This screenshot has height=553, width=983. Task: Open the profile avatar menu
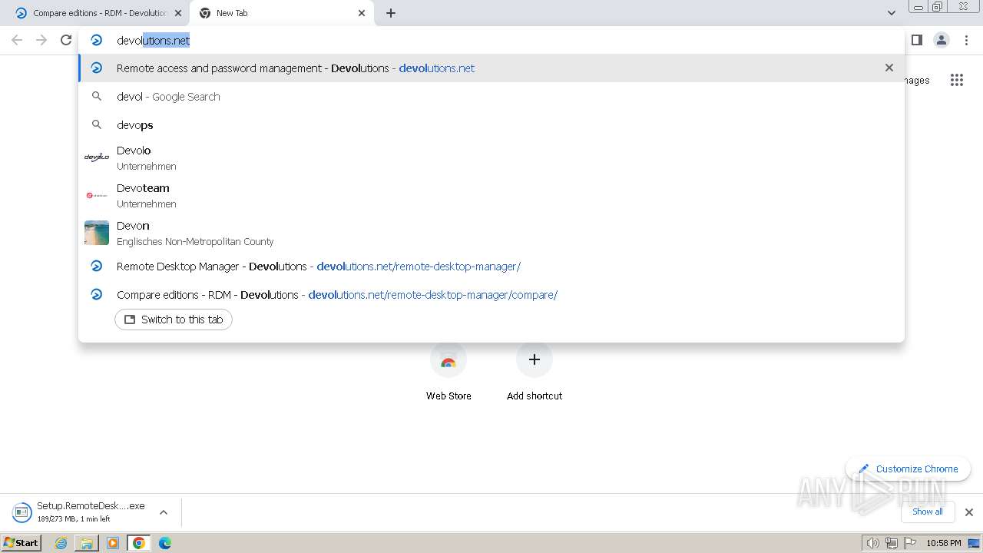(x=941, y=40)
